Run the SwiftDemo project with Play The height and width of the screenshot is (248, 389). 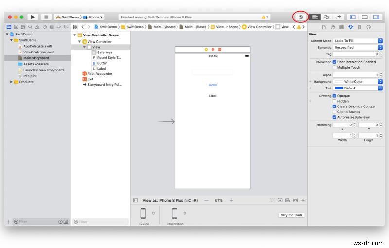coord(33,17)
